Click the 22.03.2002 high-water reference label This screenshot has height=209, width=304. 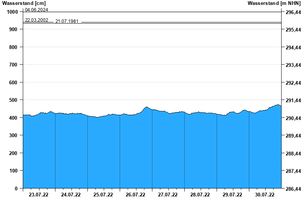(x=36, y=20)
